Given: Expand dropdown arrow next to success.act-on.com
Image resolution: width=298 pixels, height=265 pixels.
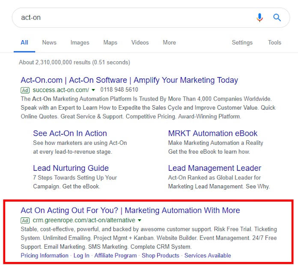Looking at the screenshot, I should point(93,90).
